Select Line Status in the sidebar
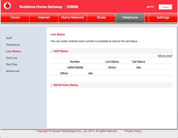 tap(14, 51)
